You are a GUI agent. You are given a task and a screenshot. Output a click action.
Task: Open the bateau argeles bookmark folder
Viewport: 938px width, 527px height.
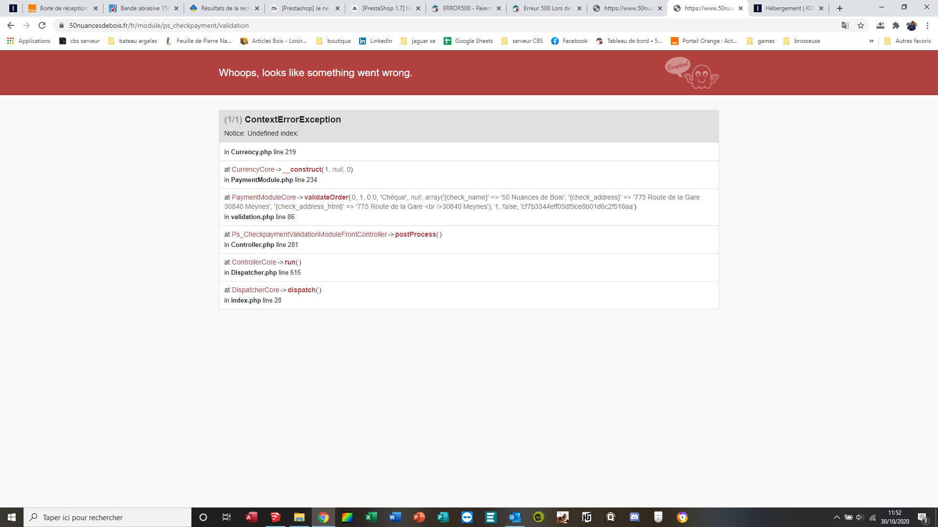pos(132,41)
